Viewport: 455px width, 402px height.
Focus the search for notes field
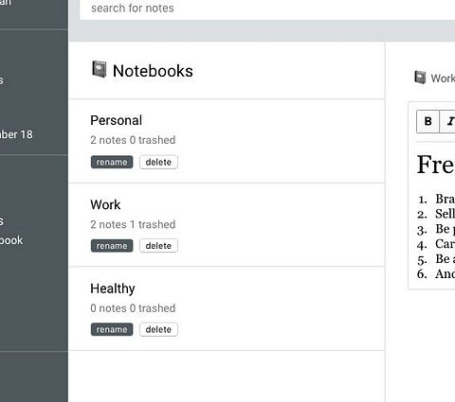[267, 9]
